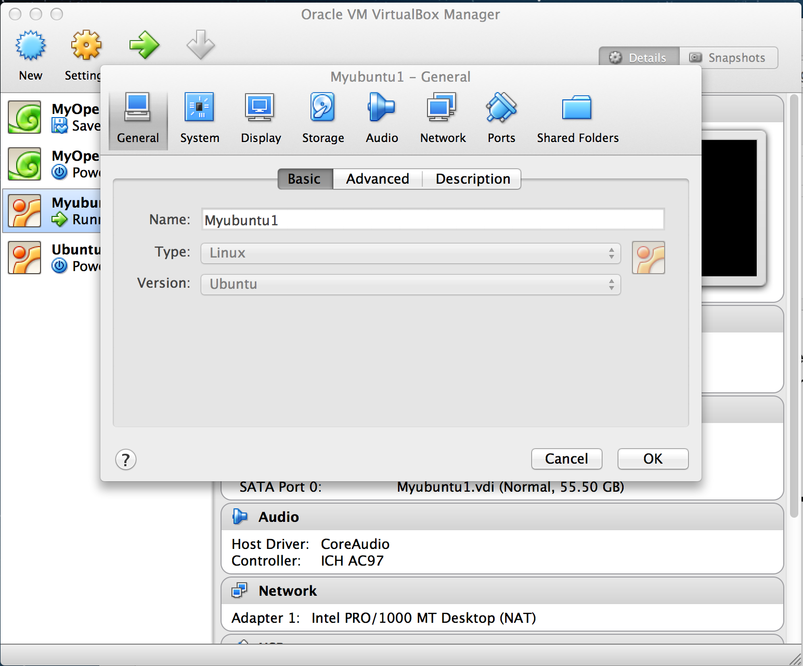Select the powered off Ubuntu machine in sidebar

(52, 258)
